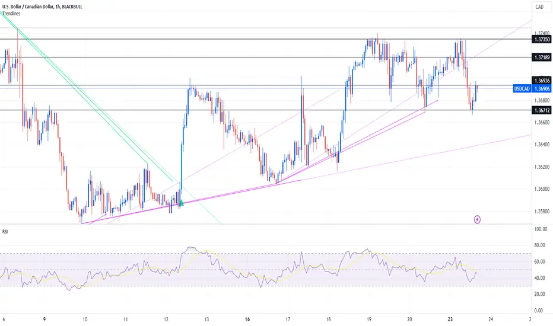Click date label 12 on time axis
Viewport: 553px width, 326px height.
pyautogui.click(x=166, y=319)
